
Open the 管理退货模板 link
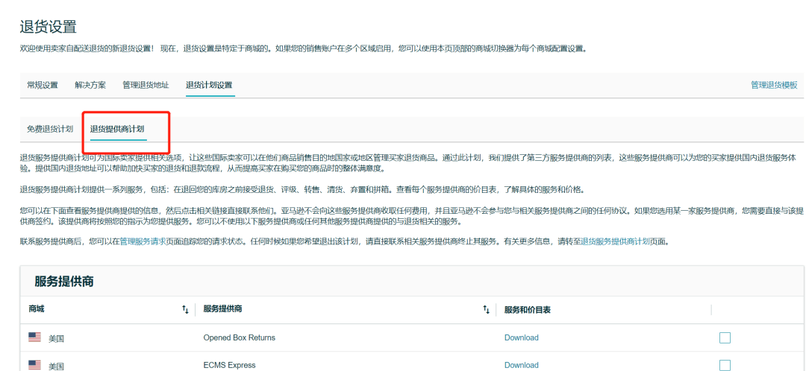click(x=774, y=85)
